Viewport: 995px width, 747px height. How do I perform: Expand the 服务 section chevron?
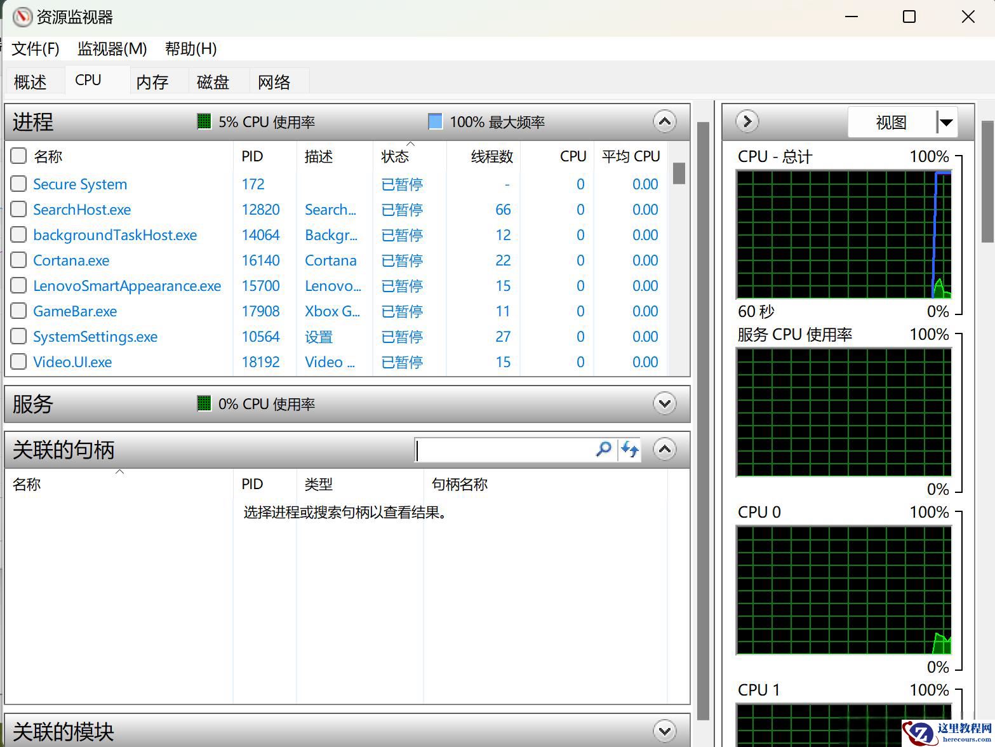pyautogui.click(x=664, y=403)
